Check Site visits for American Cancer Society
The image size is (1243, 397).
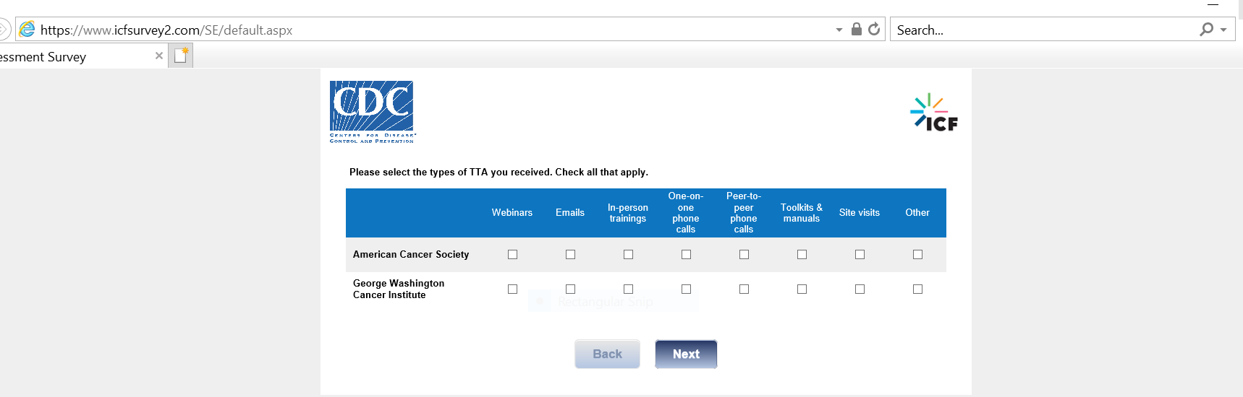(860, 255)
